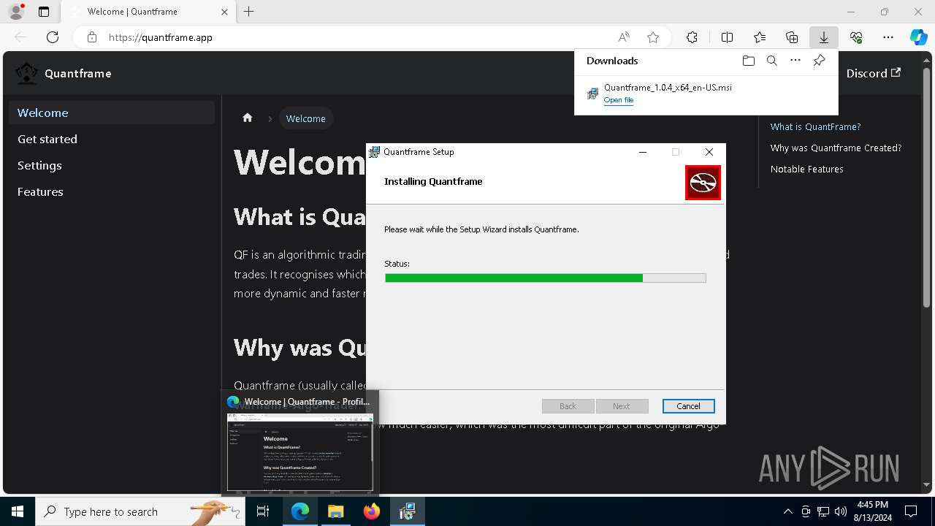Select Welcome in the sidebar
The height and width of the screenshot is (526, 935).
[x=112, y=113]
